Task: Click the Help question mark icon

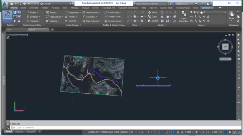Action: [x=208, y=3]
